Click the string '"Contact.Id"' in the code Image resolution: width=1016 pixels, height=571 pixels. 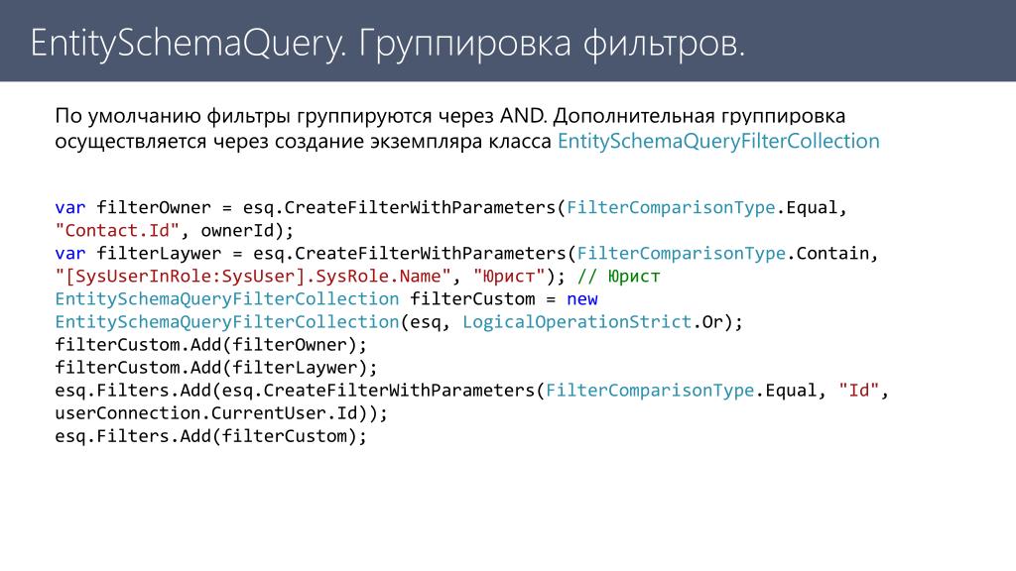[117, 230]
